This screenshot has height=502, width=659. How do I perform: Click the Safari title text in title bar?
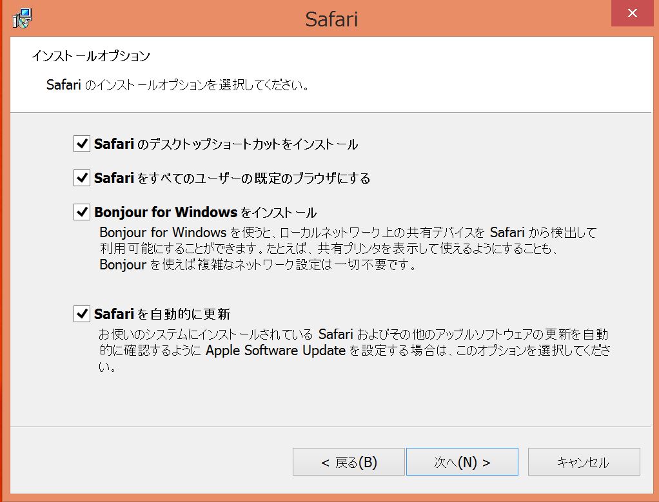click(x=331, y=19)
